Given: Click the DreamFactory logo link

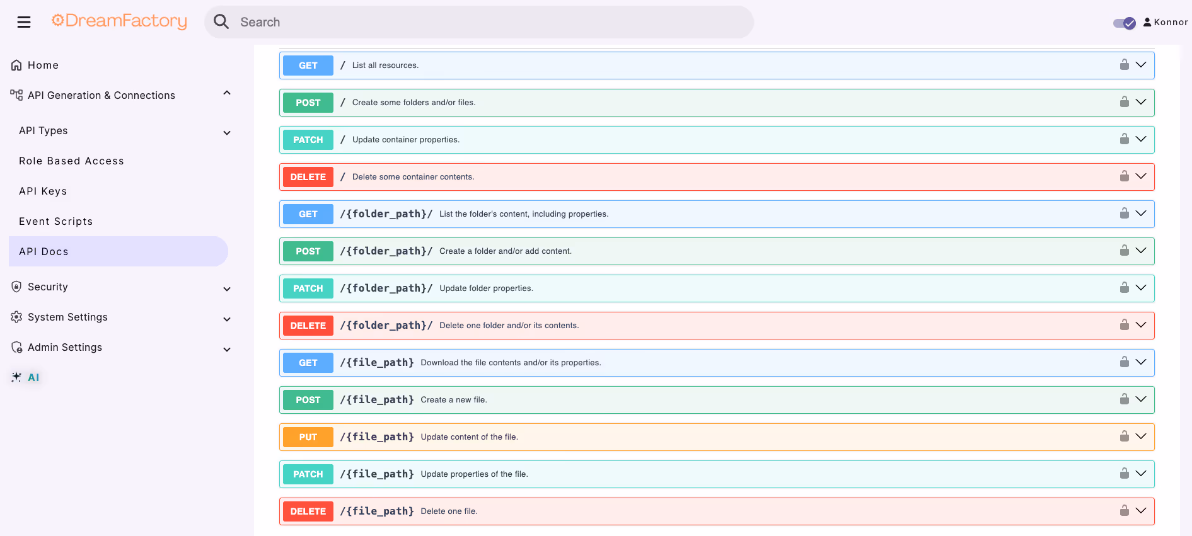Looking at the screenshot, I should coord(119,21).
